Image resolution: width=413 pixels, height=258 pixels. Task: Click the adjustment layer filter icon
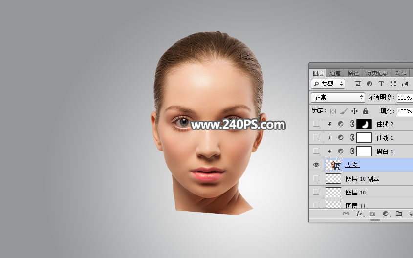click(370, 84)
